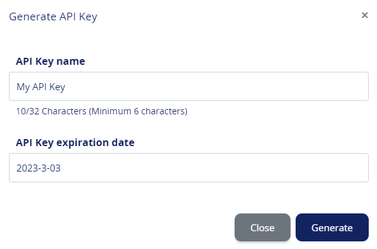Focus the API Key name input field
Screen dimensions: 377x249
point(189,86)
